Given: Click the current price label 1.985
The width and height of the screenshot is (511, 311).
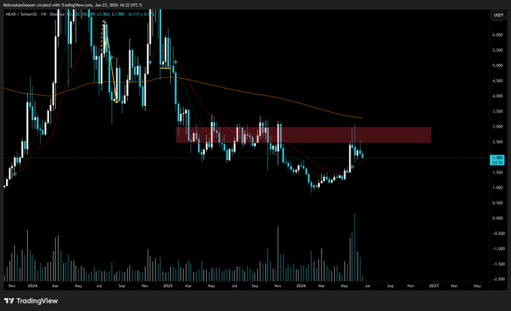Looking at the screenshot, I should [497, 158].
